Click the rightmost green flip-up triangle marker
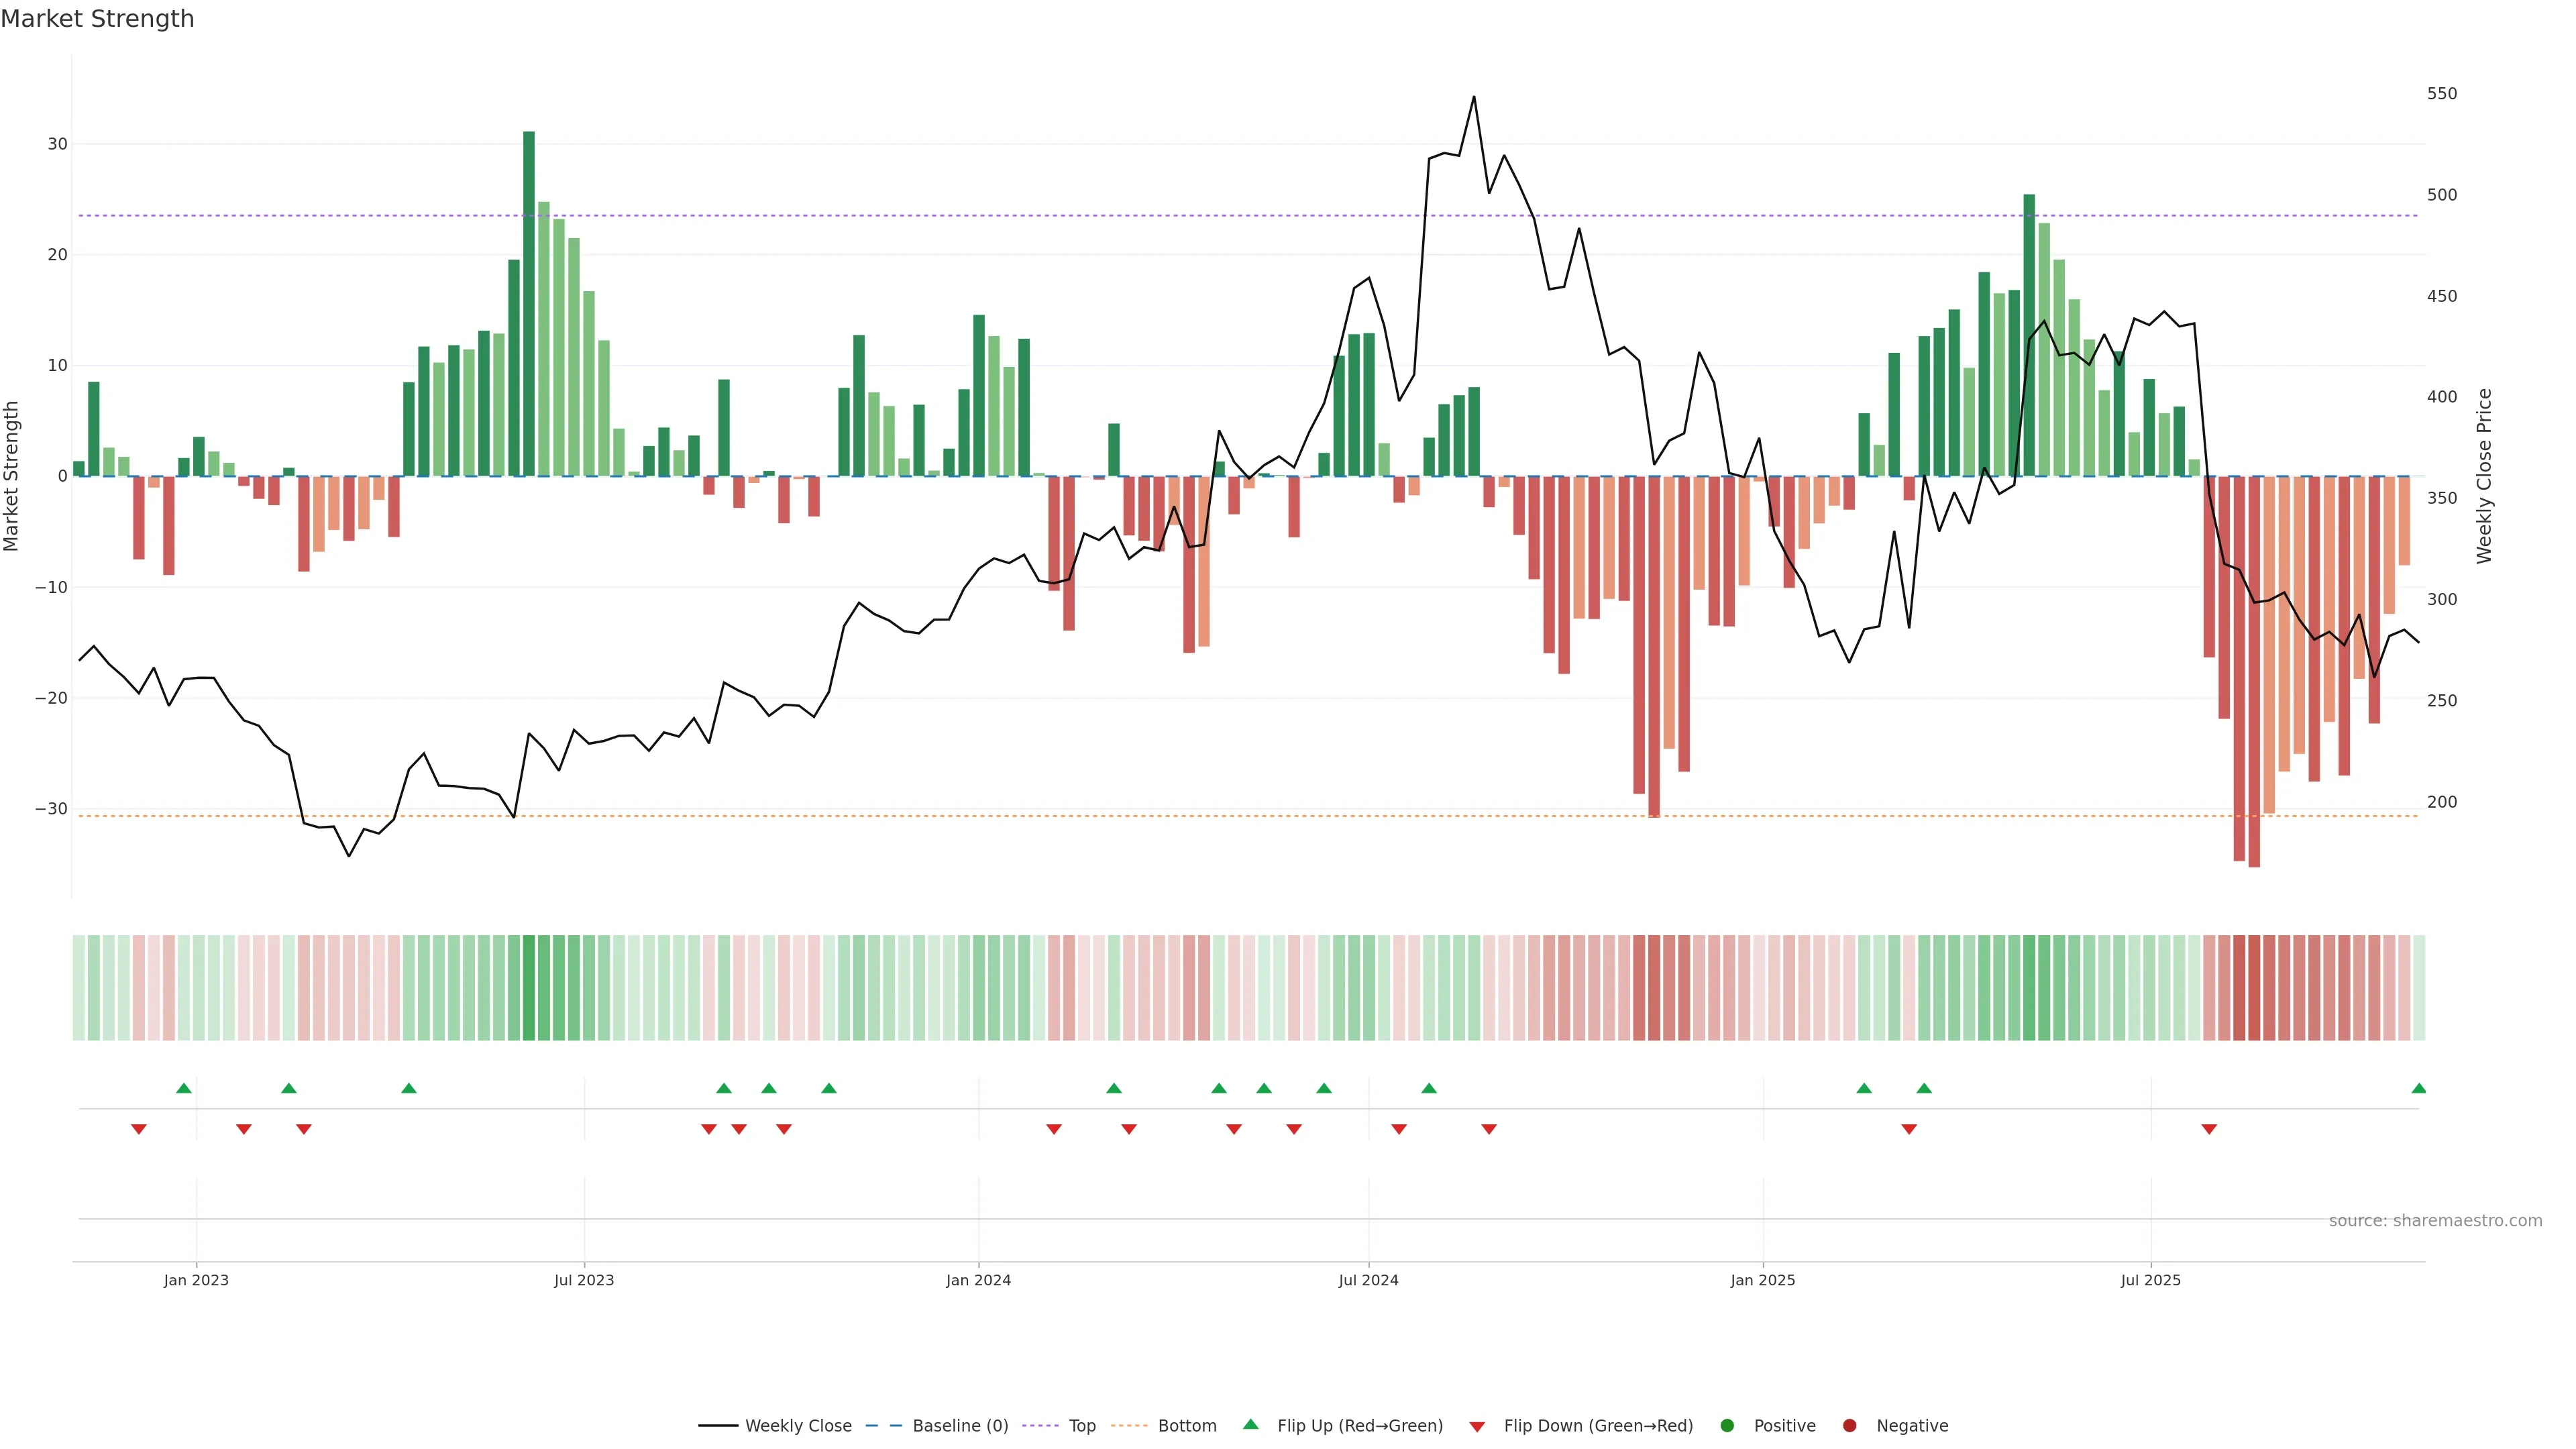Image resolution: width=2576 pixels, height=1449 pixels. pyautogui.click(x=2418, y=1088)
